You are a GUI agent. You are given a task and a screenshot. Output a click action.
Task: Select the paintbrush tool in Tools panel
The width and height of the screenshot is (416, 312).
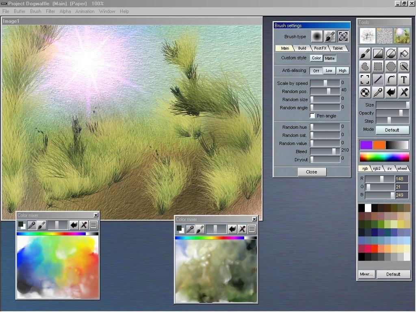[x=365, y=53]
